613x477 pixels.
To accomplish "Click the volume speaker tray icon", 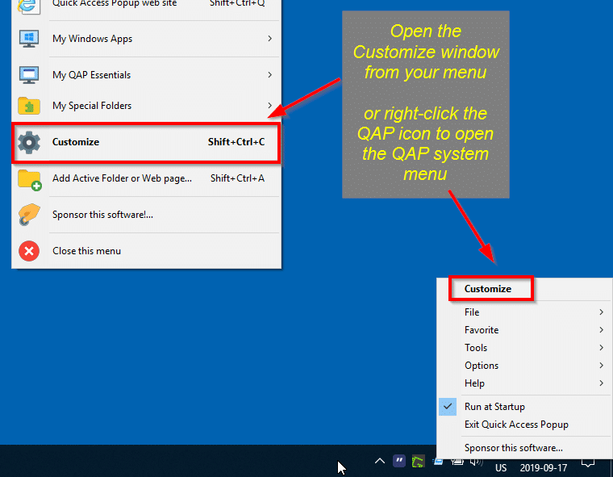I will point(476,462).
